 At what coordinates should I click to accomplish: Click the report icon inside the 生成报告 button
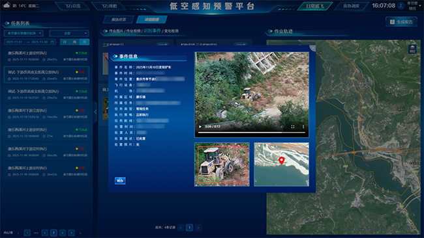(x=392, y=22)
